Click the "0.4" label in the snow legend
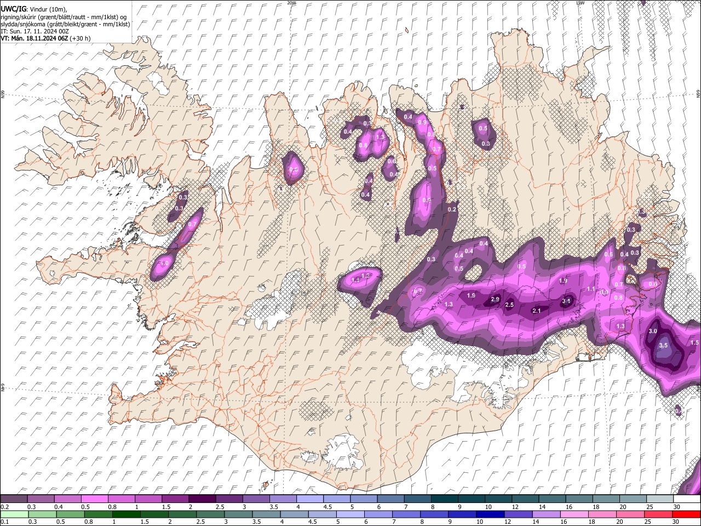The height and width of the screenshot is (526, 701). point(59,507)
